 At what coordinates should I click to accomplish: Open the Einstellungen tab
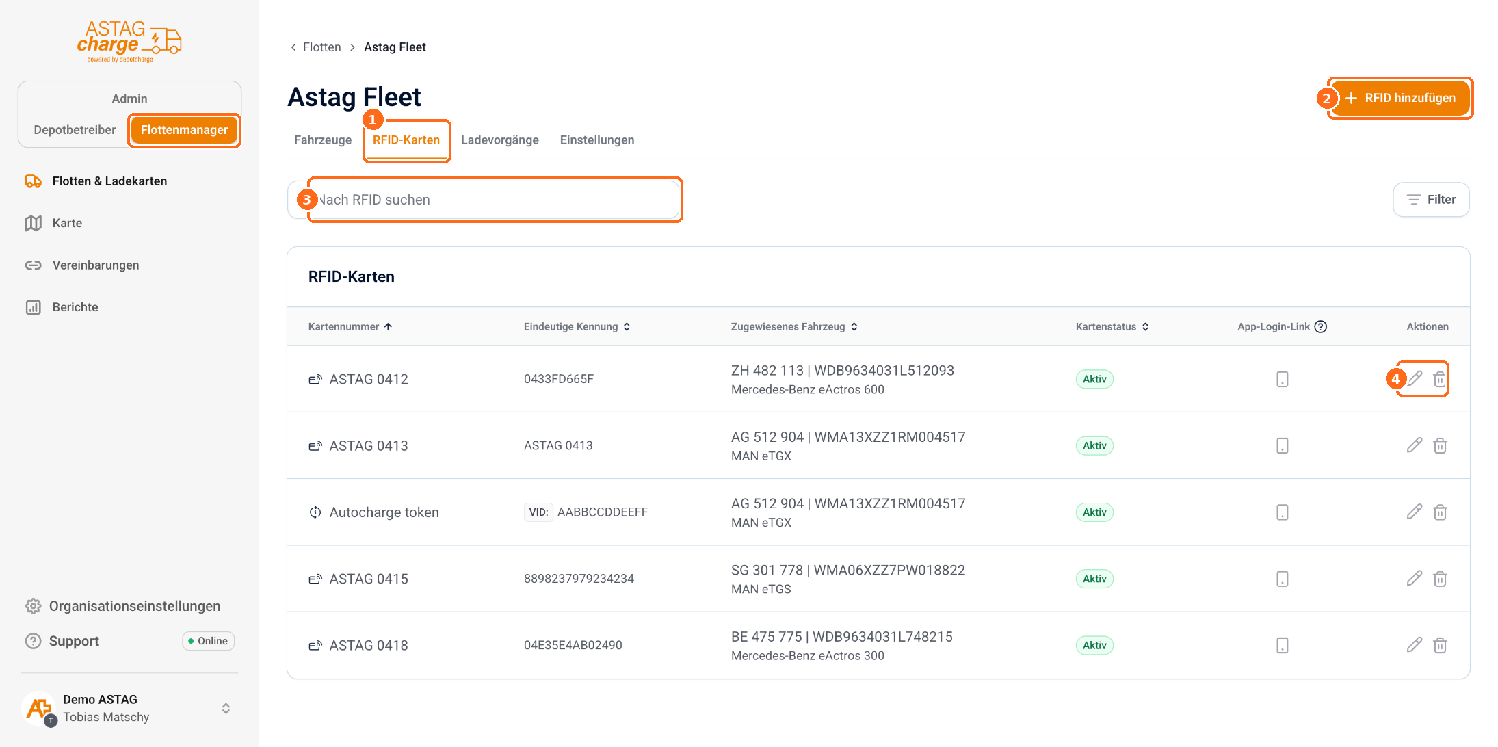point(597,140)
